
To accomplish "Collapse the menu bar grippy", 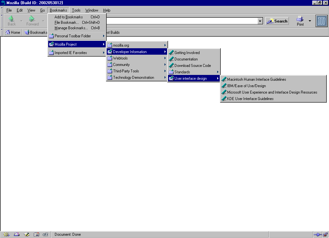I will 2,10.
